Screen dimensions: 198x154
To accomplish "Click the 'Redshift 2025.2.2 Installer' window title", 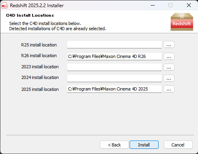I will pos(37,6).
